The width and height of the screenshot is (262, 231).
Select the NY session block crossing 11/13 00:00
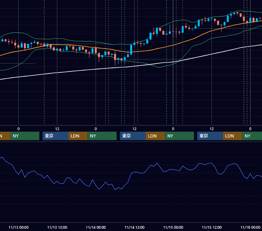pos(25,136)
